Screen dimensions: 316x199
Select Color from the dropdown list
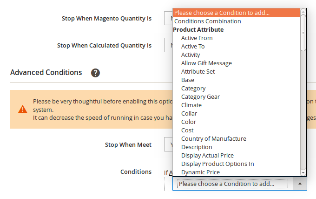tap(189, 122)
